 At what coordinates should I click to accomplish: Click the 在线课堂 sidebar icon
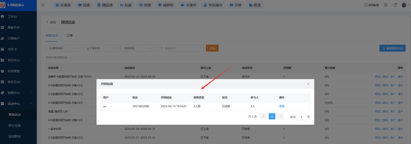point(3,71)
